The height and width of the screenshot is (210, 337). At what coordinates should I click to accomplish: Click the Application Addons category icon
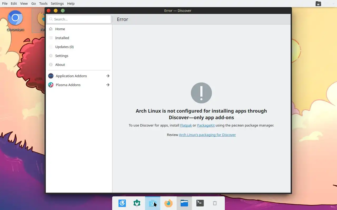(51, 76)
